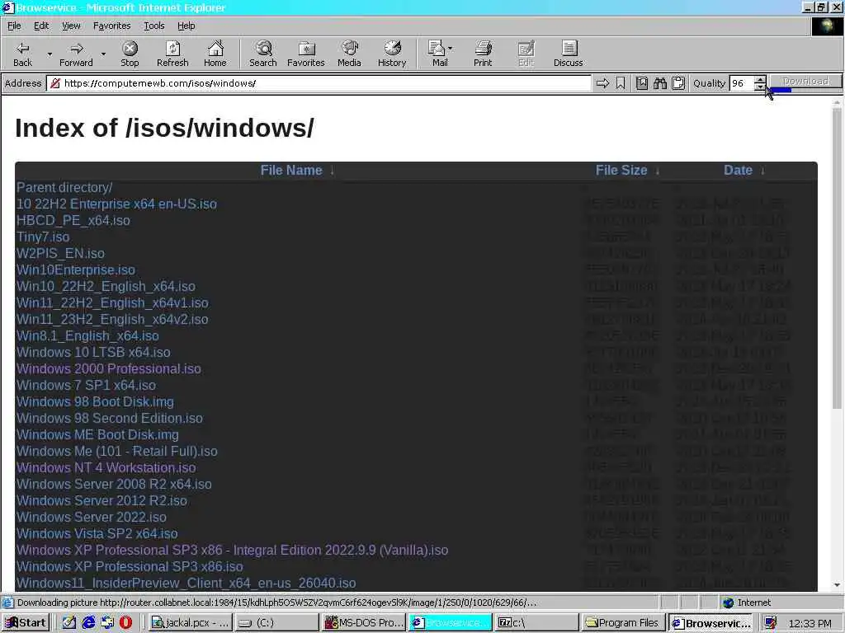
Task: Open Windows 98 Second Edition.iso link
Action: pyautogui.click(x=110, y=418)
